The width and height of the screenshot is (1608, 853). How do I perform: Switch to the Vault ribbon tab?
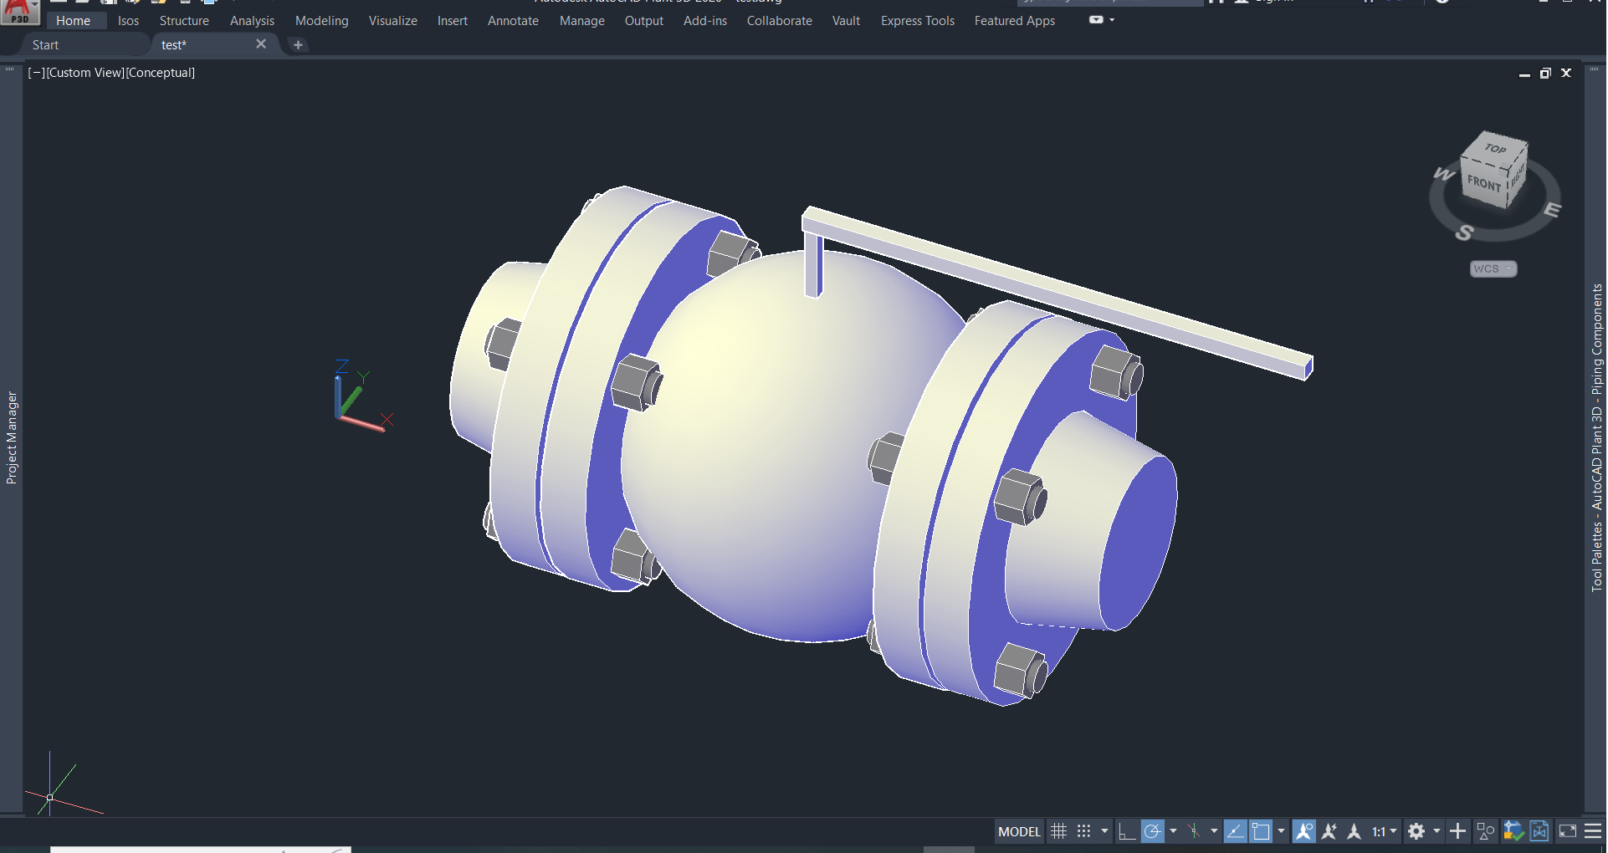point(846,21)
